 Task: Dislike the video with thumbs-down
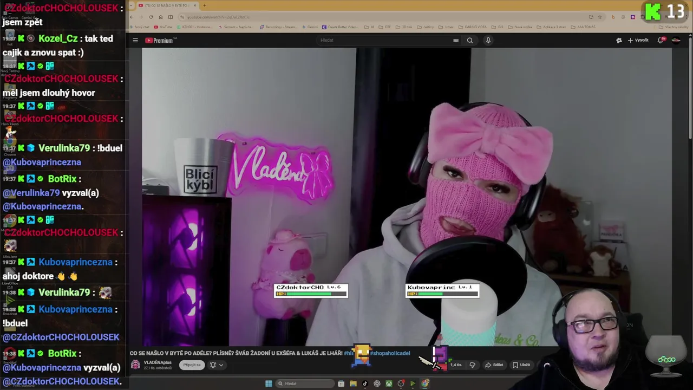(473, 365)
